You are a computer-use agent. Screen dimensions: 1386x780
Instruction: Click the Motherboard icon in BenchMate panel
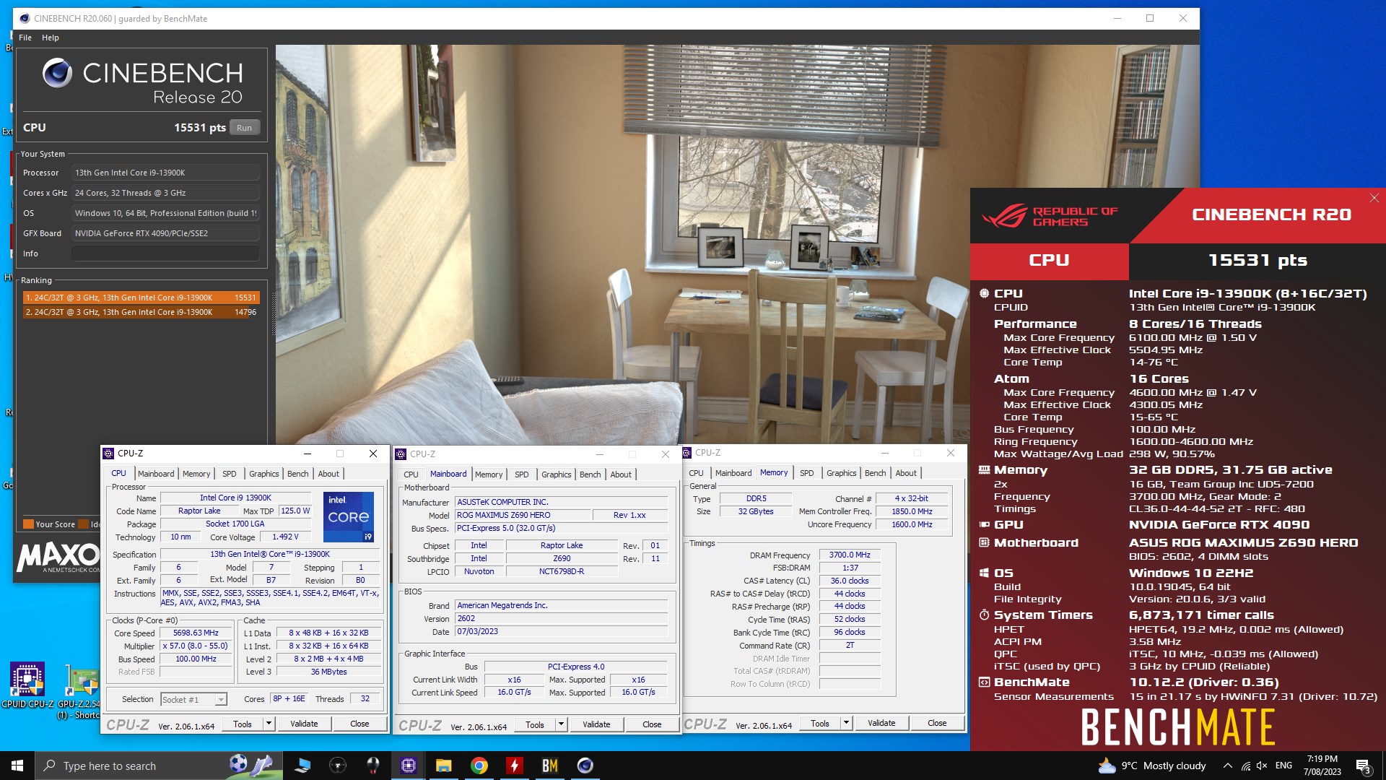pos(984,542)
